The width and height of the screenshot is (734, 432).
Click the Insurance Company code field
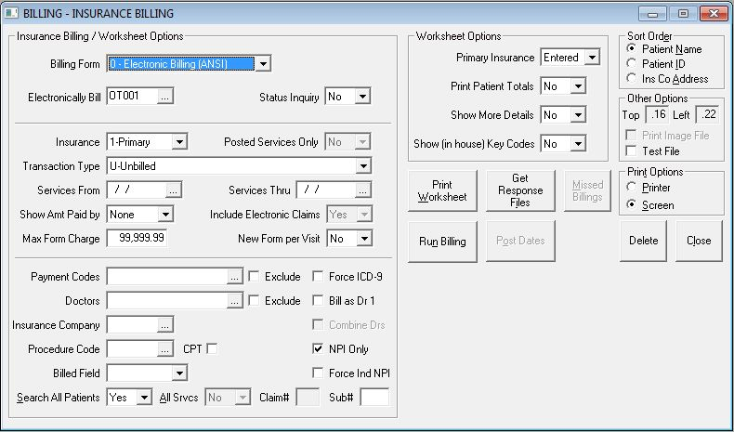pyautogui.click(x=133, y=325)
